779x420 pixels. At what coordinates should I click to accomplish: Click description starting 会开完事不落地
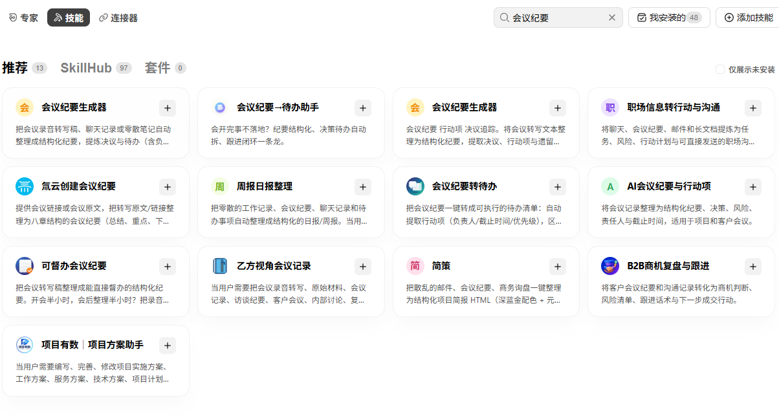click(289, 135)
